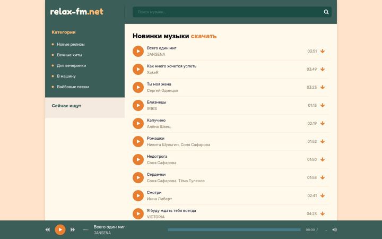Open the artist XakeR

click(152, 72)
